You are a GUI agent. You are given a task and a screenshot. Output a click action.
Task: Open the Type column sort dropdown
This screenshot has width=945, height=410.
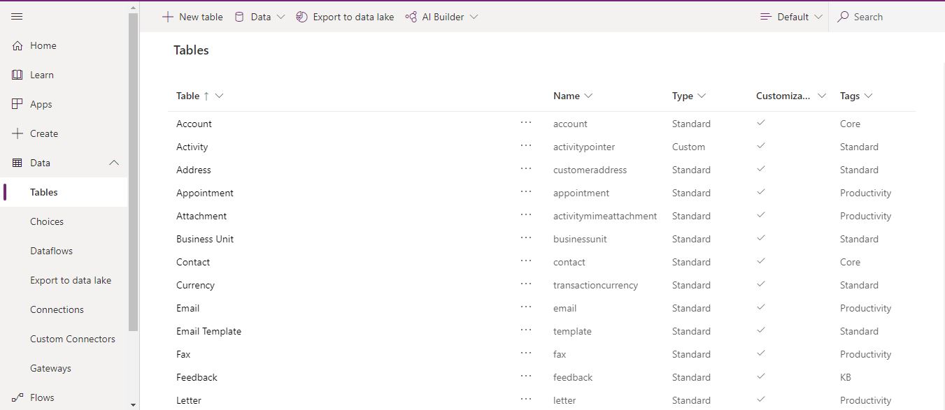[x=702, y=96]
